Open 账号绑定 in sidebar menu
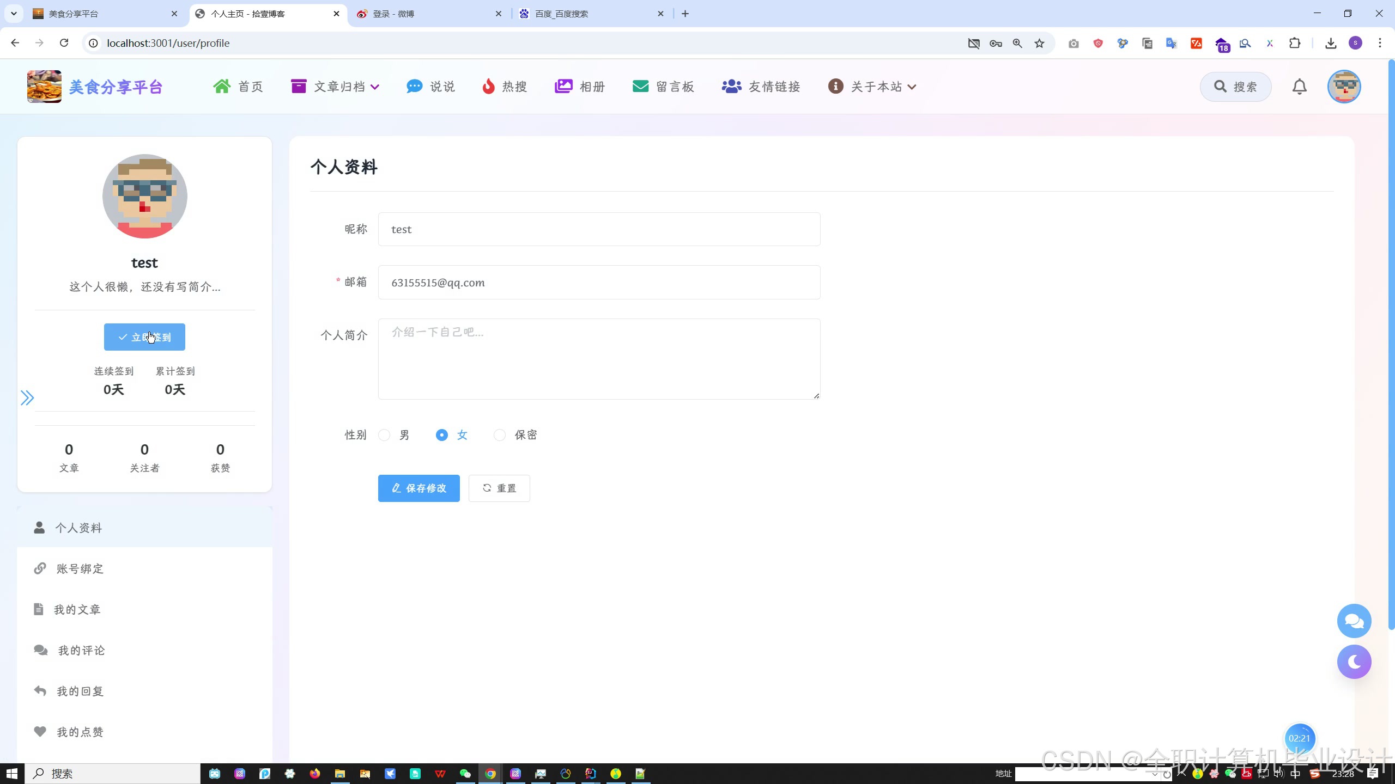 point(80,568)
